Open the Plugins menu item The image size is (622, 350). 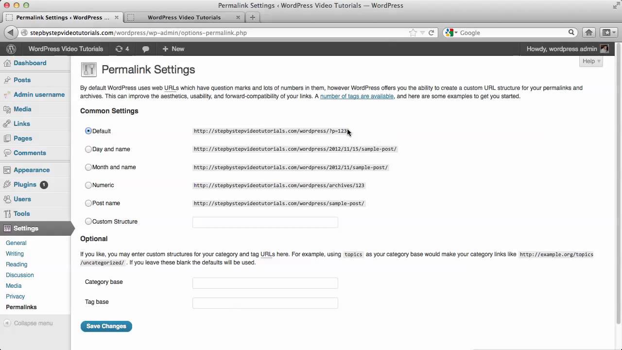click(x=25, y=185)
